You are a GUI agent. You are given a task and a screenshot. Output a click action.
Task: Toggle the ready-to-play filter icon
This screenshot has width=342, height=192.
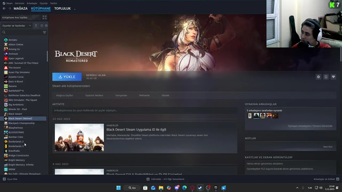click(46, 26)
